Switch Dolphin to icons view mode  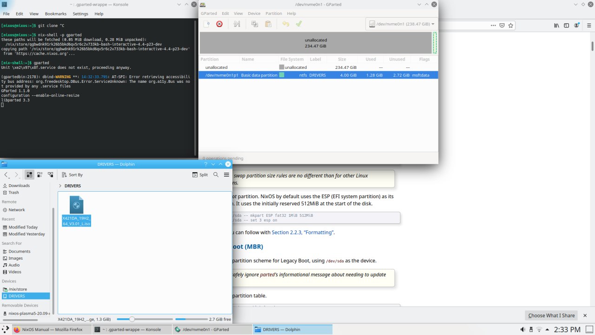click(29, 174)
